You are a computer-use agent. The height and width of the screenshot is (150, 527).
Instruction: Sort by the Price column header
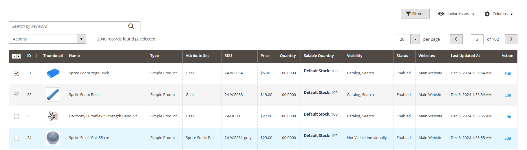[265, 56]
